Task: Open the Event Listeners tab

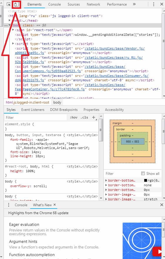Action: tap(33, 110)
